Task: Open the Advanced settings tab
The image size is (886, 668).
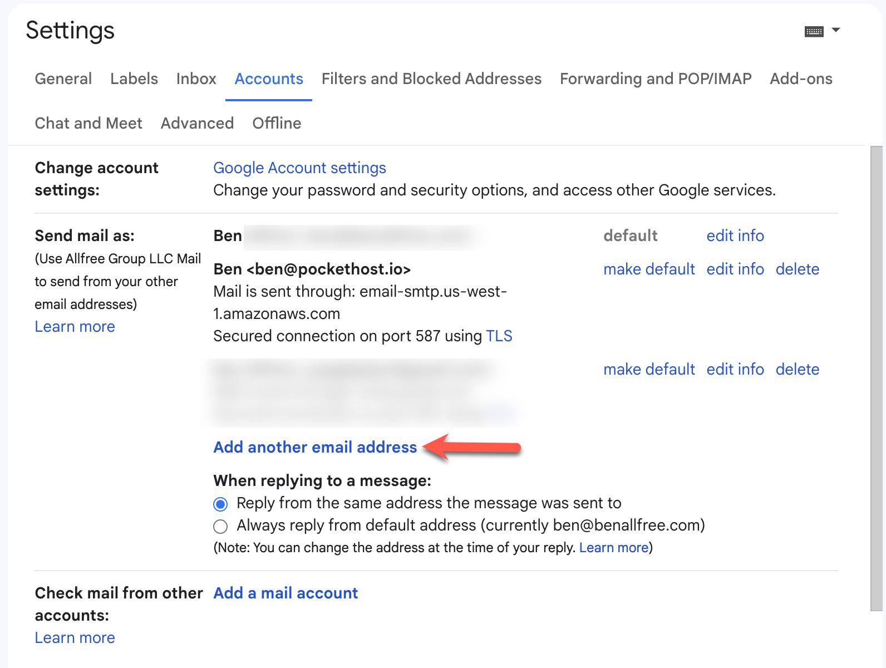Action: click(x=197, y=124)
